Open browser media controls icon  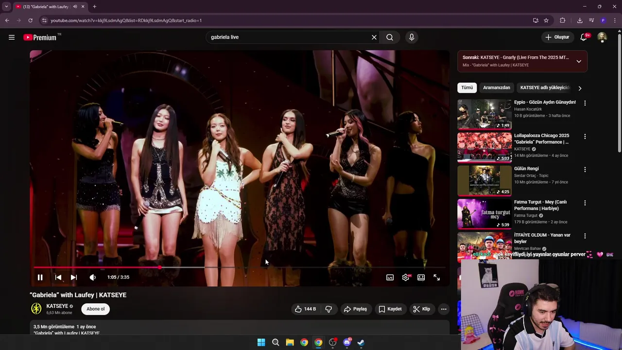pyautogui.click(x=591, y=20)
